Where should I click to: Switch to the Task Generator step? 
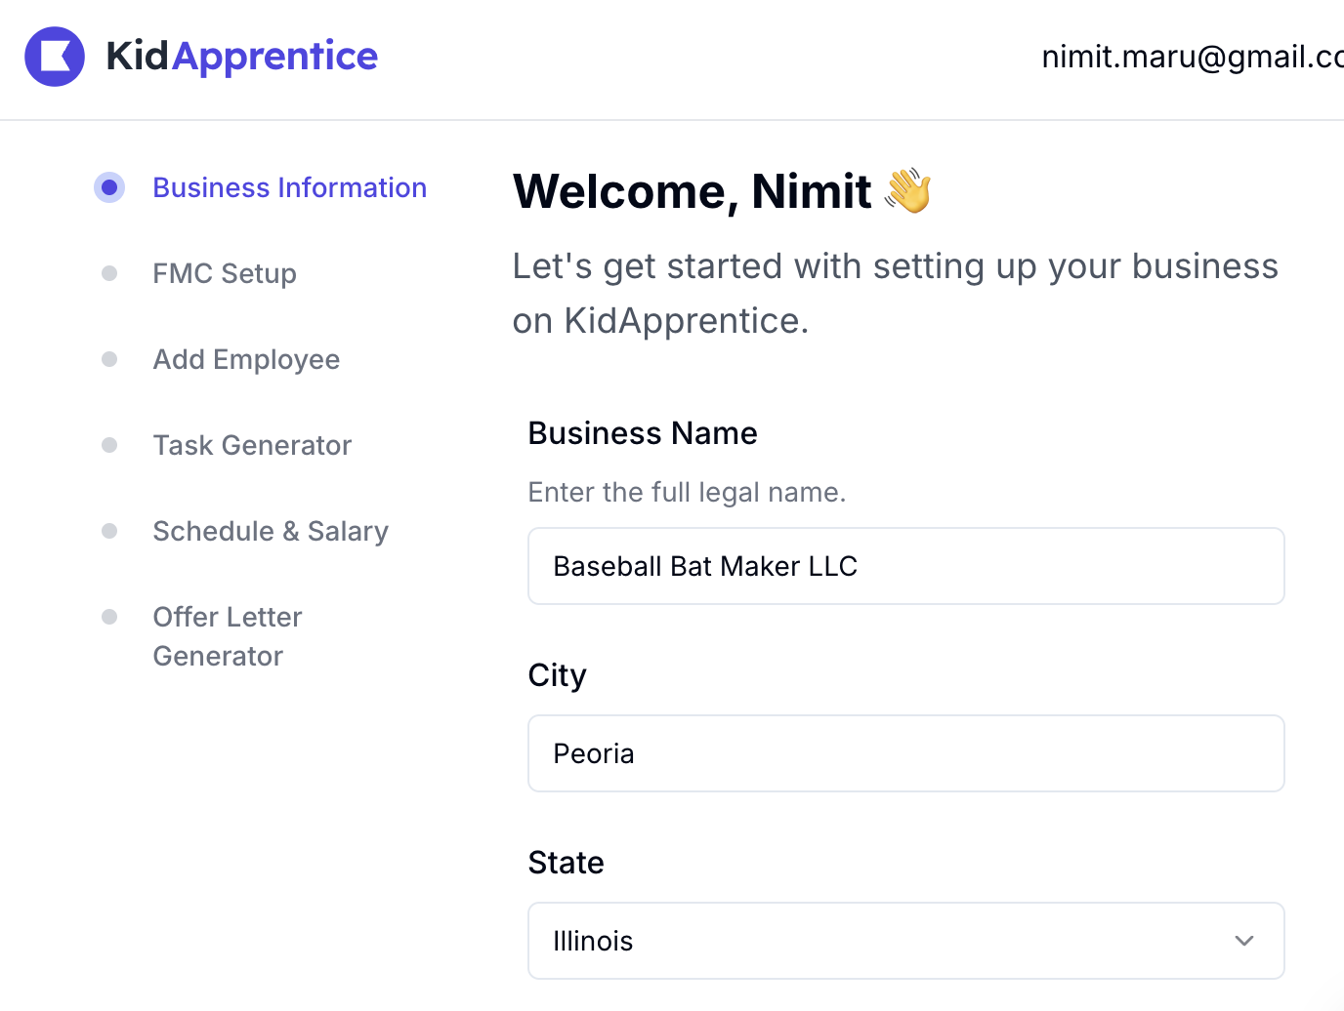click(x=252, y=445)
